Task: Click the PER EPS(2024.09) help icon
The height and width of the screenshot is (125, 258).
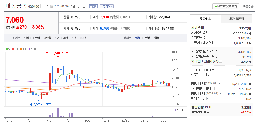Action: 220,84
